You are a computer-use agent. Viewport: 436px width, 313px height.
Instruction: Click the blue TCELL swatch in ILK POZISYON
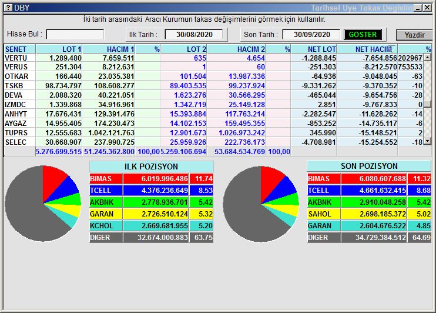pyautogui.click(x=106, y=191)
